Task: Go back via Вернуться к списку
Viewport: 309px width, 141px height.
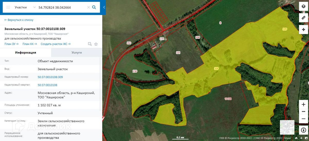Action: pyautogui.click(x=19, y=20)
